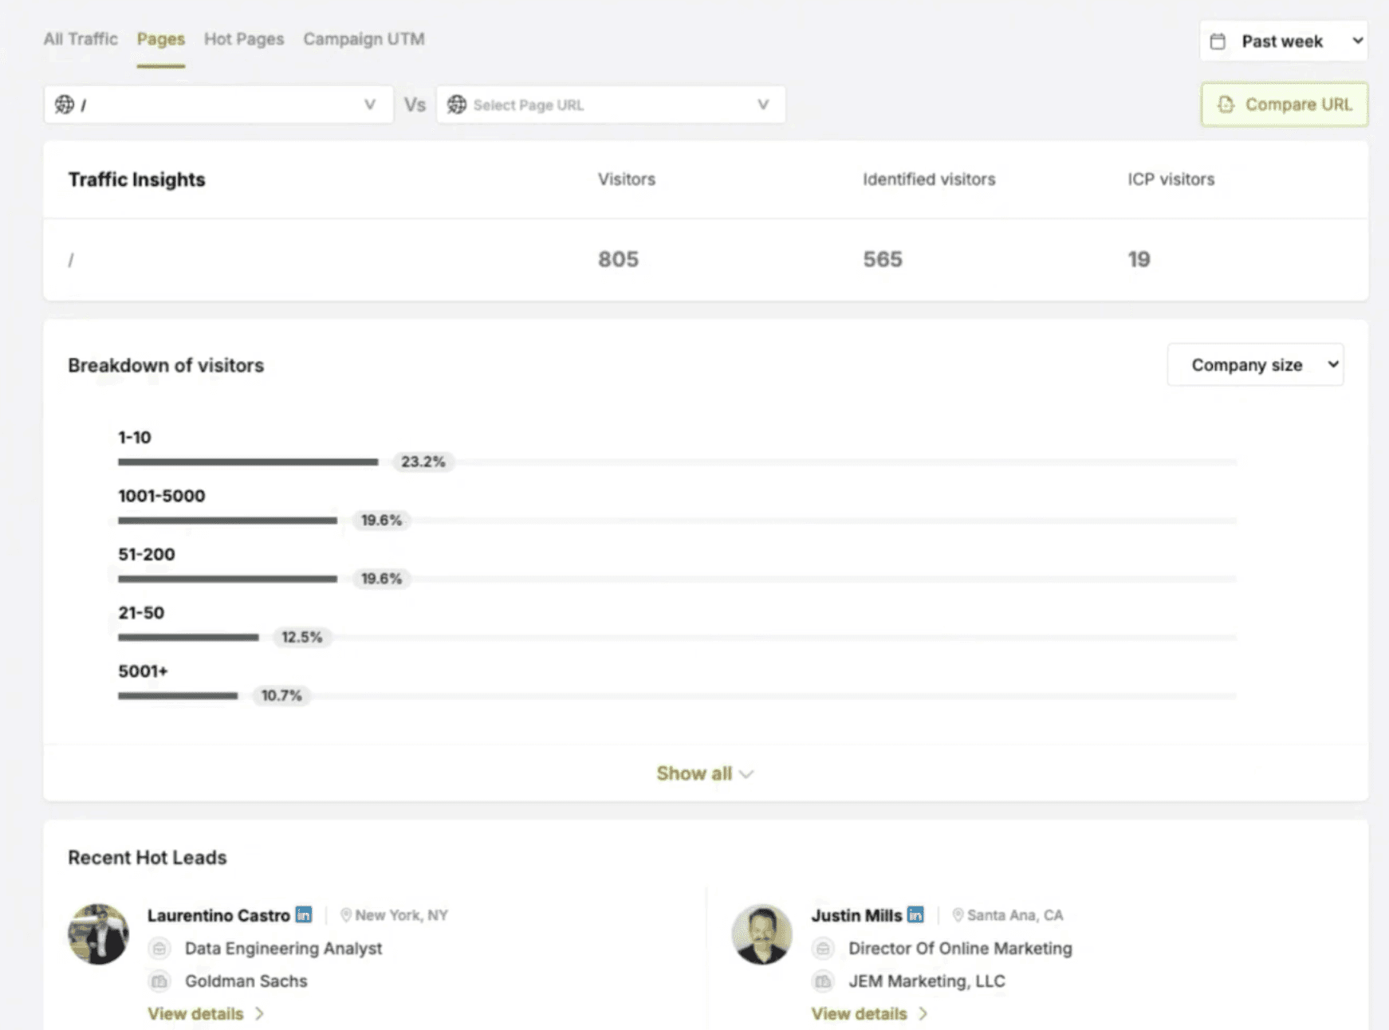The width and height of the screenshot is (1389, 1030).
Task: Click the chevron arrow after Laurentino's View details
Action: (258, 1014)
